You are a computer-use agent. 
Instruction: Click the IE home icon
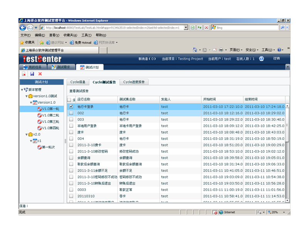click(x=195, y=50)
